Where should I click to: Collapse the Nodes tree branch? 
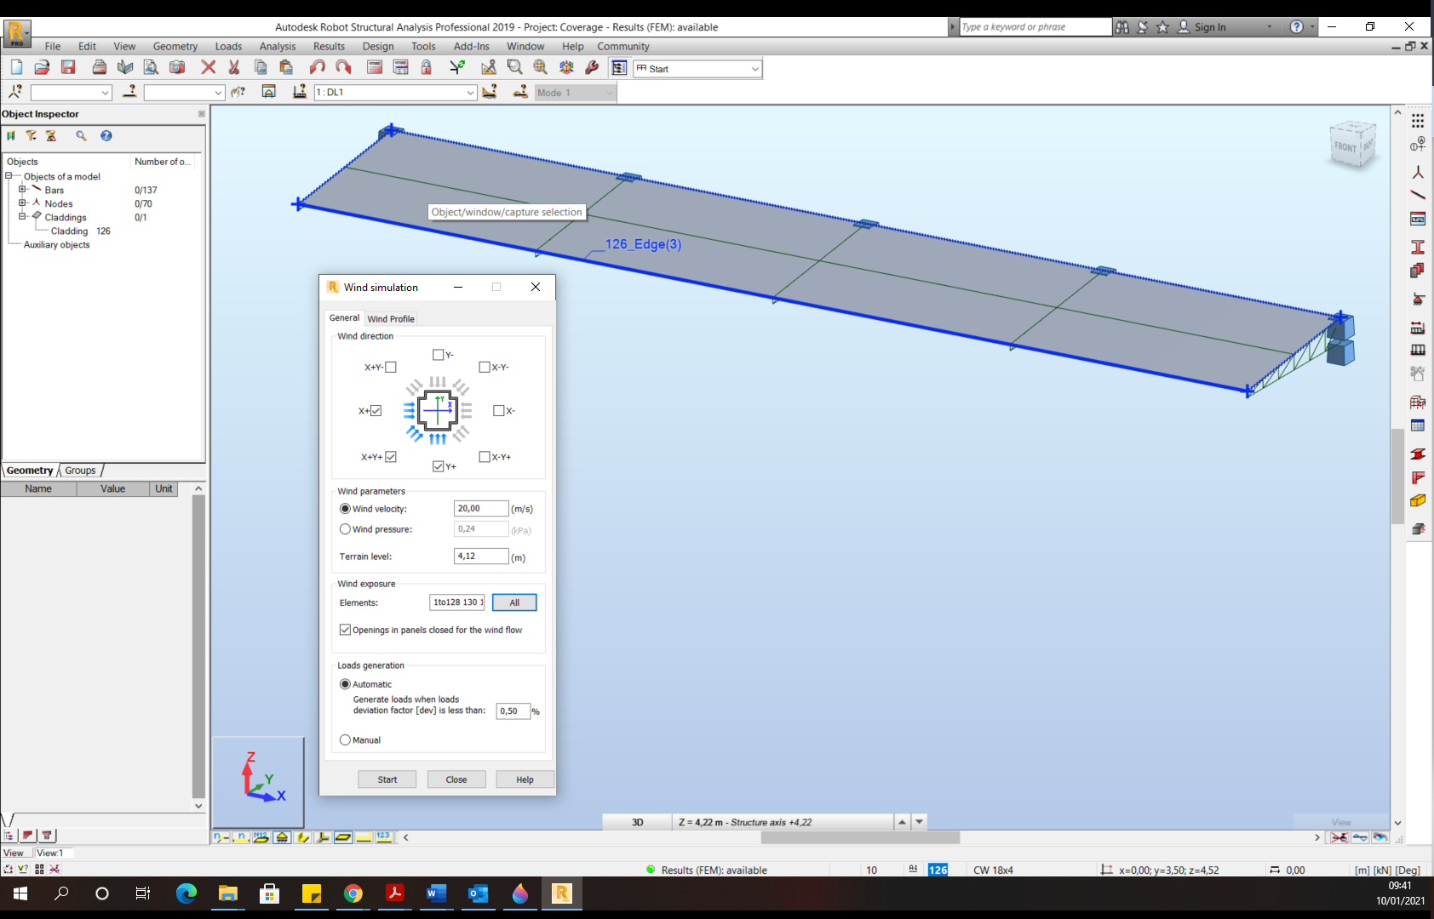coord(22,203)
